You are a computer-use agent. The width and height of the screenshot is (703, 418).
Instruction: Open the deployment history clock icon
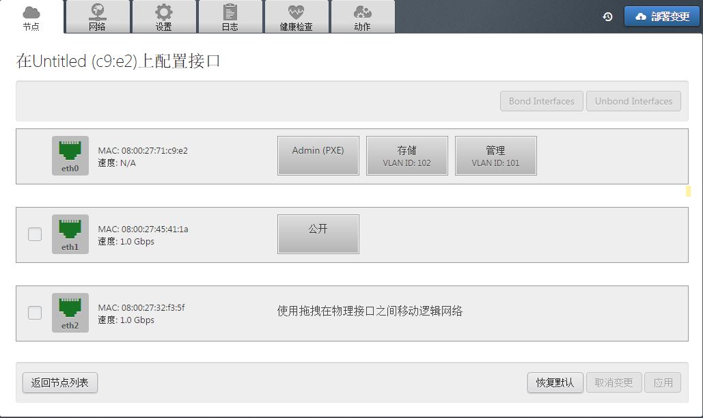608,16
